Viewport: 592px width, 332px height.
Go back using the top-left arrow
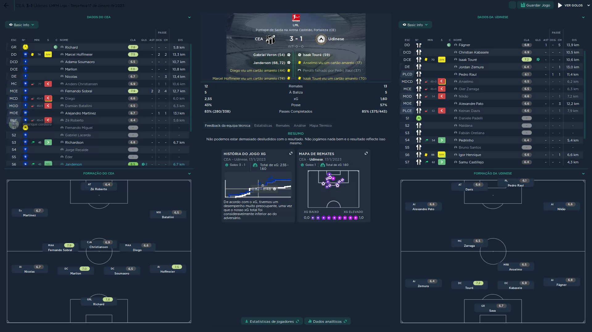pyautogui.click(x=6, y=5)
